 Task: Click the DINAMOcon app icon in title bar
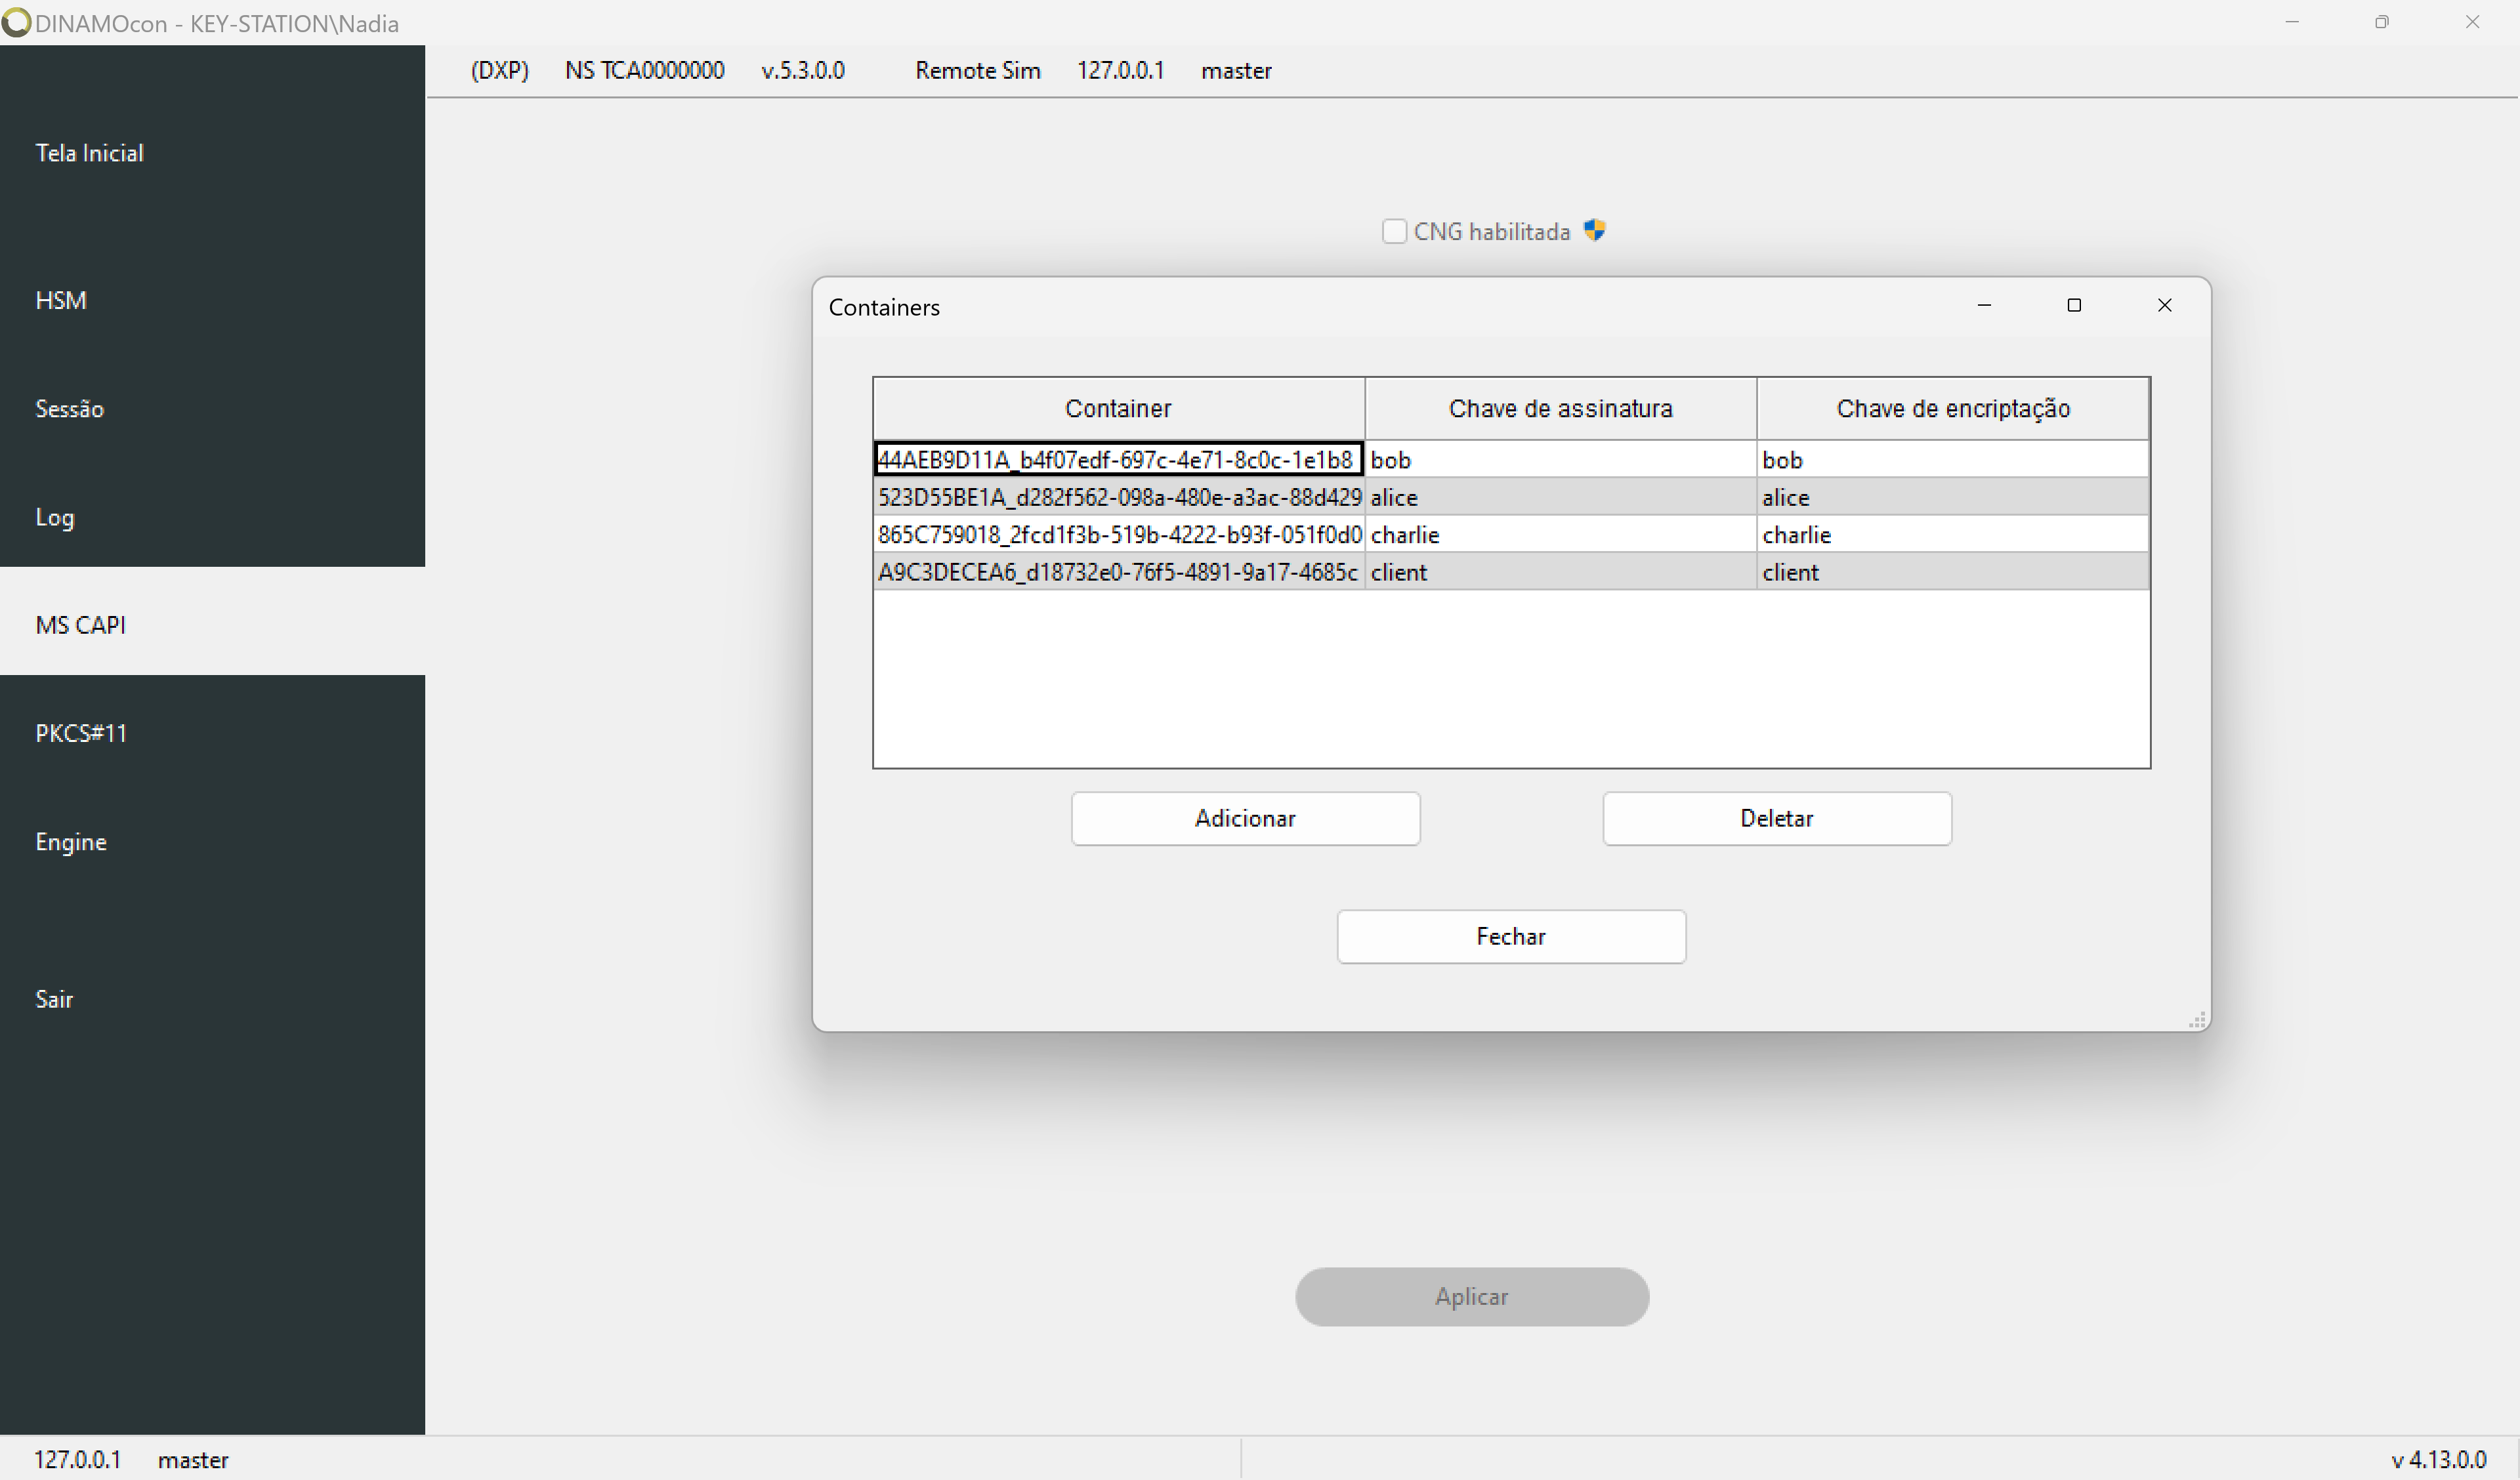point(16,22)
